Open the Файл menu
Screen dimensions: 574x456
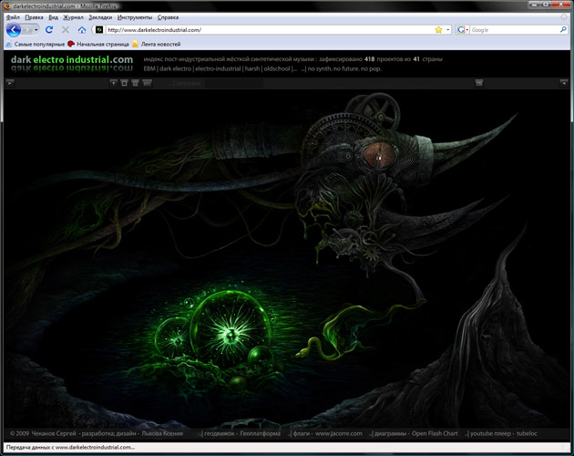click(x=13, y=17)
